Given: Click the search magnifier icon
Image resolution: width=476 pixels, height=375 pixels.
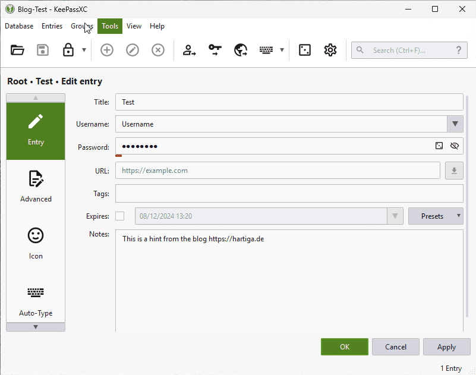Looking at the screenshot, I should pos(360,50).
